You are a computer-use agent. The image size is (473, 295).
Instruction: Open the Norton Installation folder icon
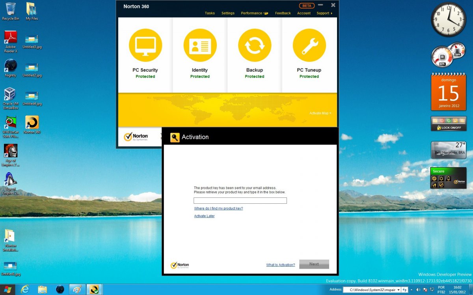(10, 240)
